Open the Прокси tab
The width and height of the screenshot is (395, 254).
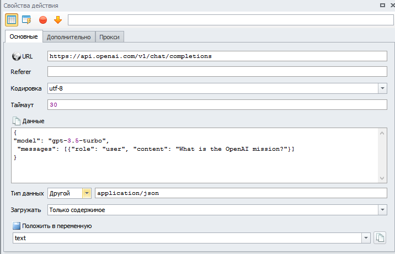click(x=109, y=37)
